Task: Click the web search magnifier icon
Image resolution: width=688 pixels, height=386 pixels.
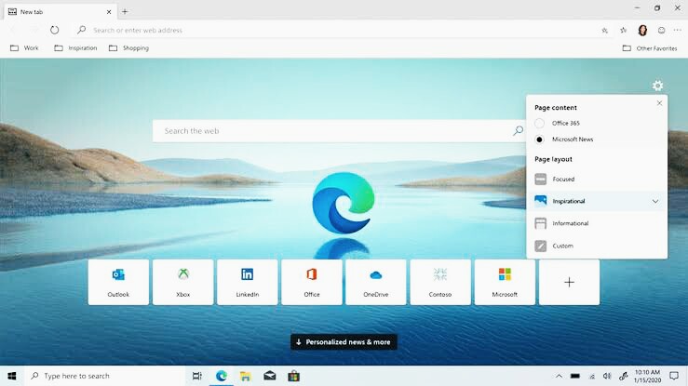Action: 519,130
